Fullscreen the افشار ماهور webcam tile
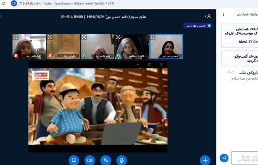 tap(118, 37)
